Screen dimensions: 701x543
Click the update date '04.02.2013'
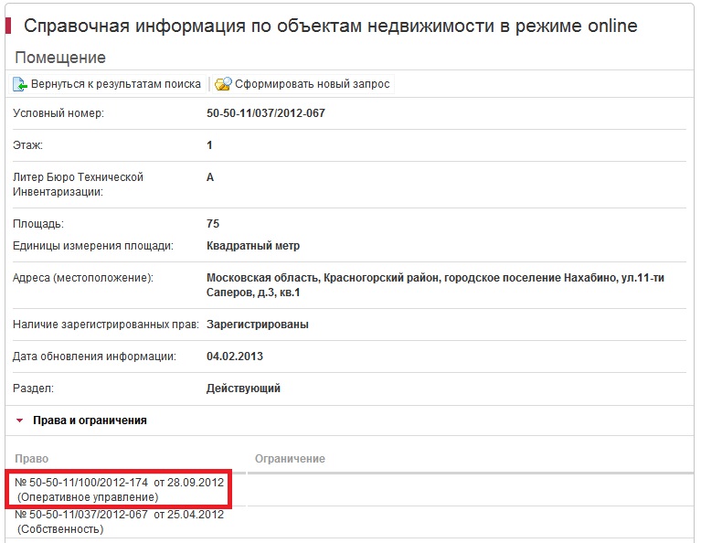click(235, 357)
